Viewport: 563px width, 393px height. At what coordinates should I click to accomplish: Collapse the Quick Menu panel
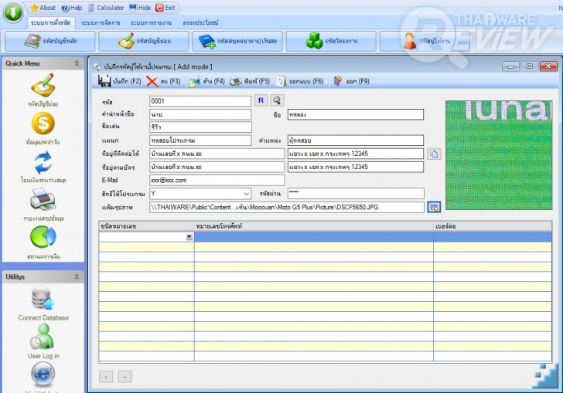tap(77, 63)
